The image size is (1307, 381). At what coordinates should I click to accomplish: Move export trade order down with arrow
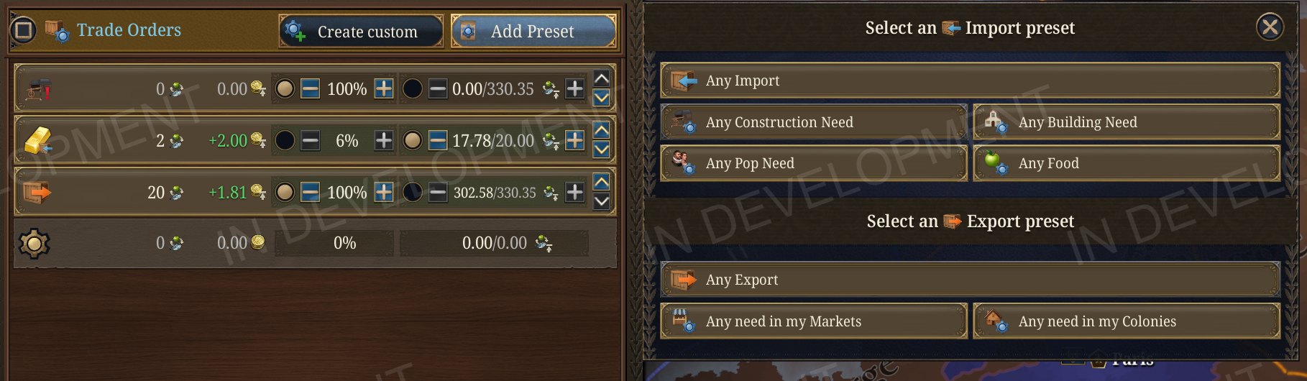pos(602,201)
